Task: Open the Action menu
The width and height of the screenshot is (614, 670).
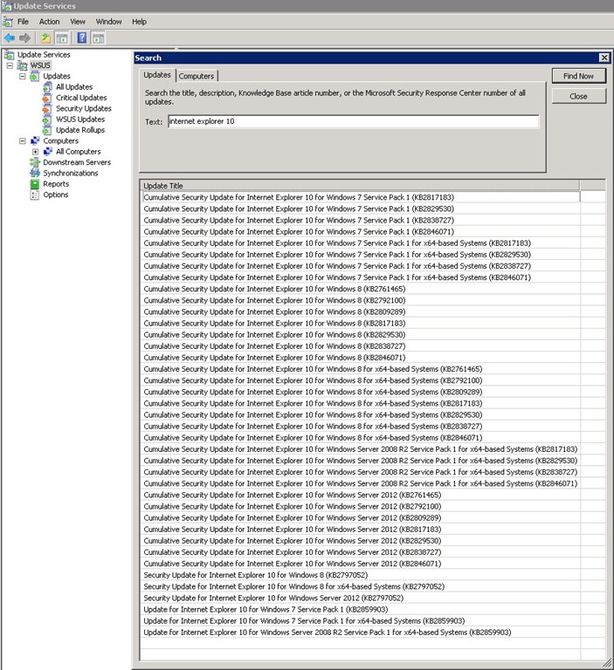Action: tap(49, 22)
